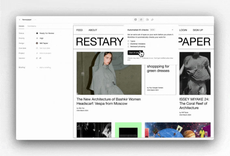Click Set due date field
The image size is (230, 156).
tap(43, 48)
